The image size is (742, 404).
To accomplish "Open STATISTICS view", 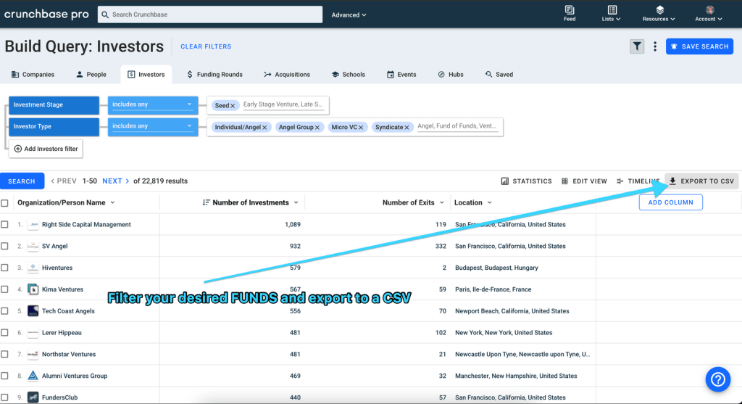I will click(x=527, y=181).
